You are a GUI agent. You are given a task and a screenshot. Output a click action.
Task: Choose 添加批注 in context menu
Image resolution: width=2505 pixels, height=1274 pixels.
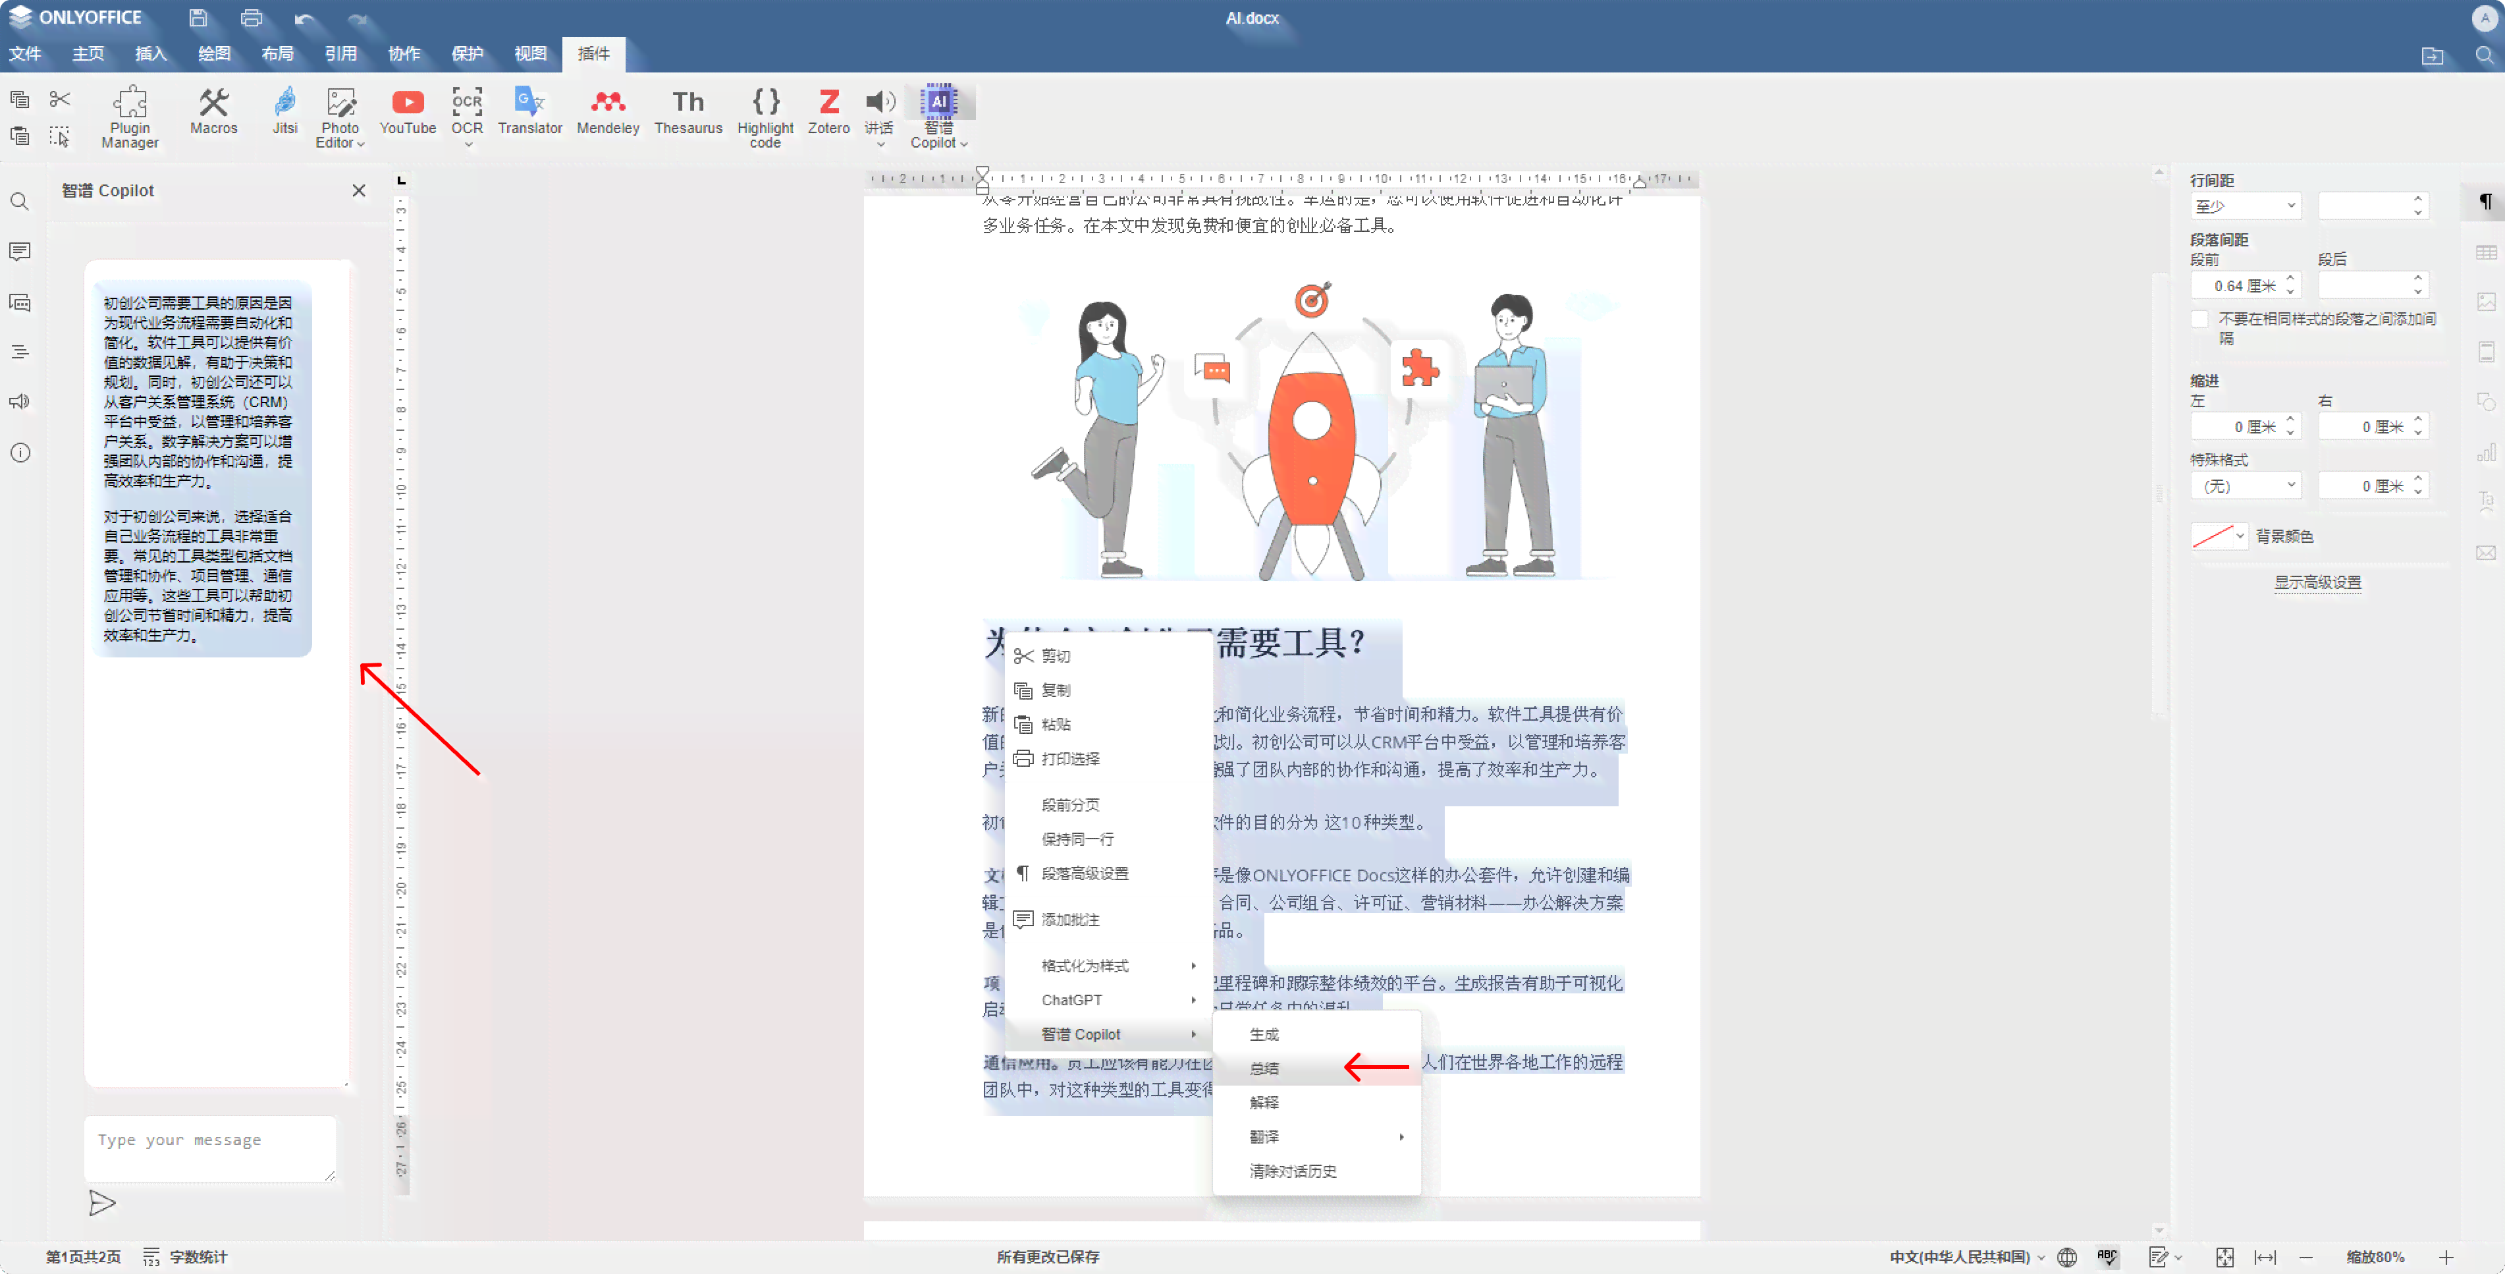(1108, 919)
